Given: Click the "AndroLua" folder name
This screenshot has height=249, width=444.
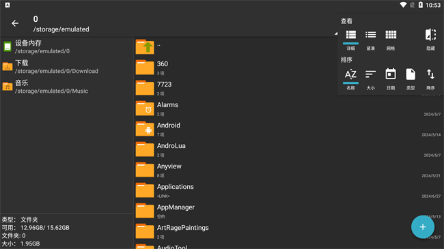Looking at the screenshot, I should (x=171, y=146).
